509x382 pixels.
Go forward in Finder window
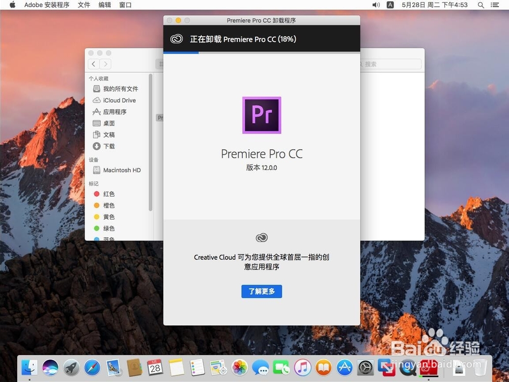tap(105, 64)
